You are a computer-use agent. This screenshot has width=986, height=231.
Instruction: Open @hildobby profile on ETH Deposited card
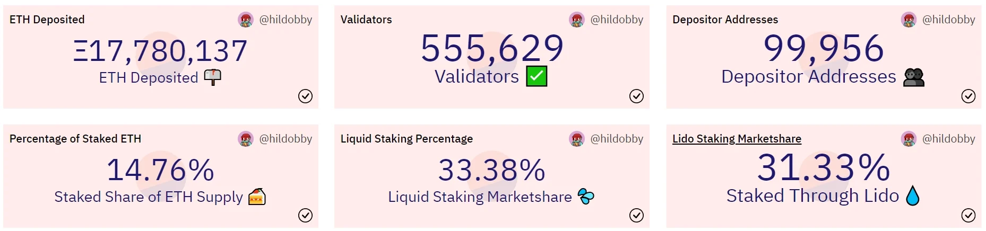point(286,20)
